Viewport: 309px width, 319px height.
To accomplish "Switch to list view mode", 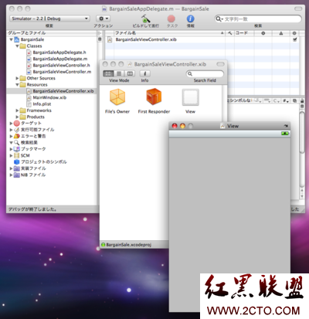I will pyautogui.click(x=119, y=73).
